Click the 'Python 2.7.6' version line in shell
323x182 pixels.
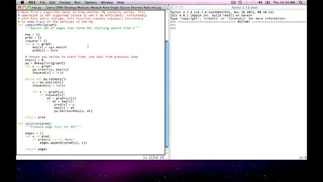click(222, 12)
